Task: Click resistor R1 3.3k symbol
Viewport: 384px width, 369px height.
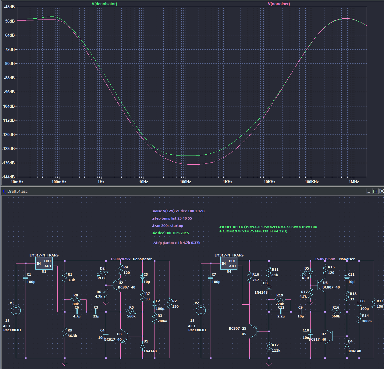Action: pos(65,277)
